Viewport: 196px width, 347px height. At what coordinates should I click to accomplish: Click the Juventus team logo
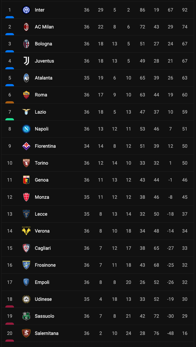(26, 61)
